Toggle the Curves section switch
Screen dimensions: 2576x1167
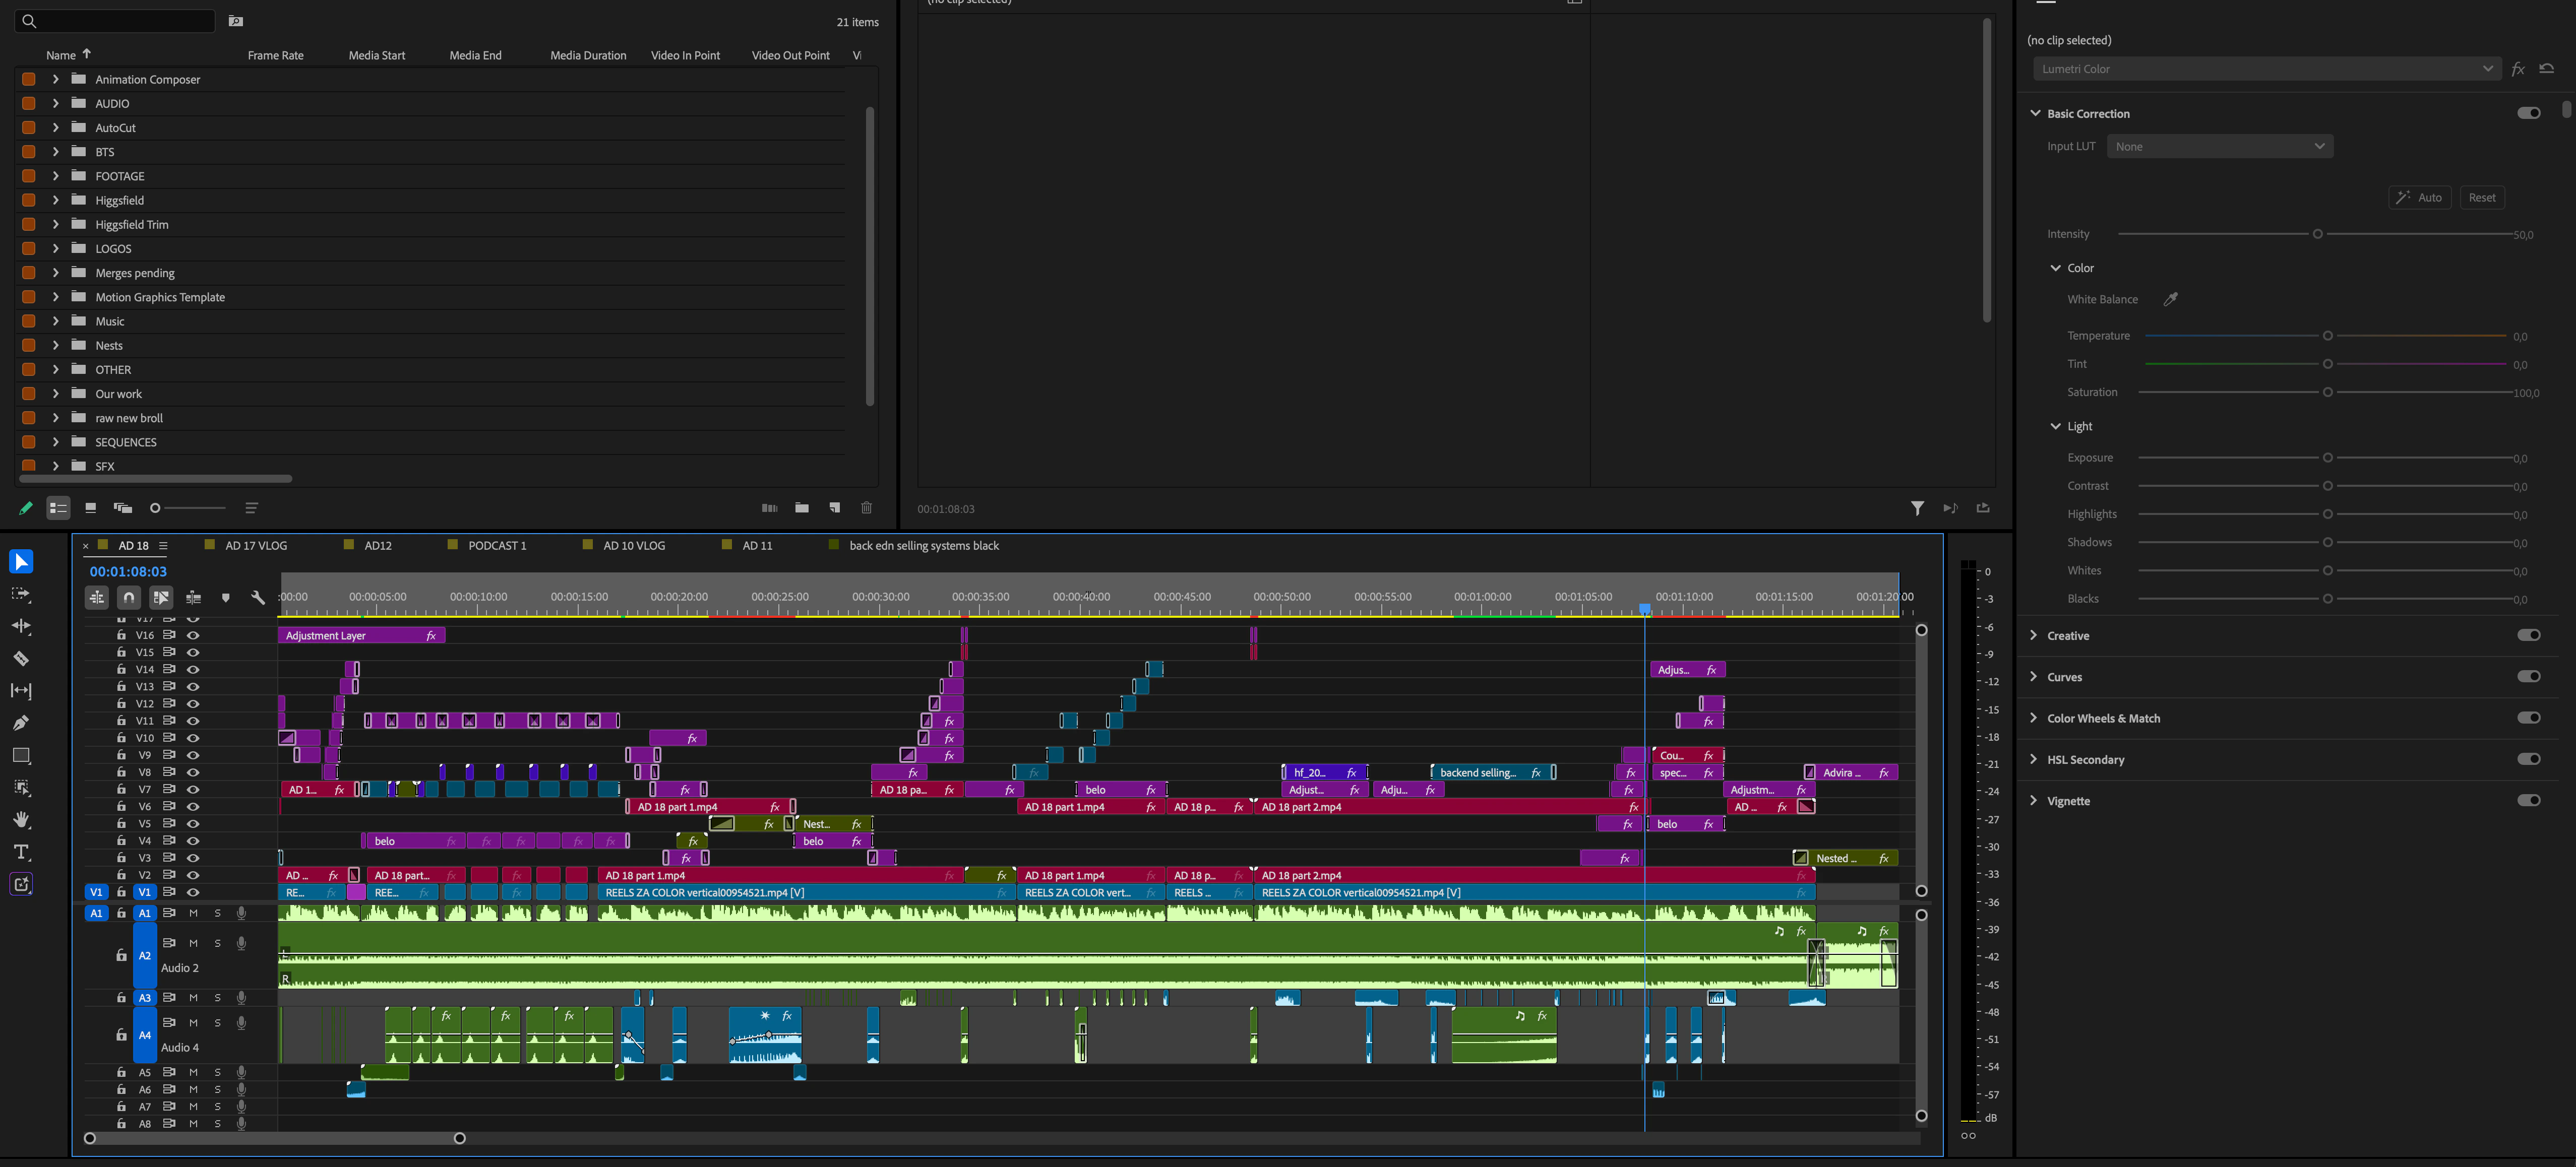pos(2528,676)
